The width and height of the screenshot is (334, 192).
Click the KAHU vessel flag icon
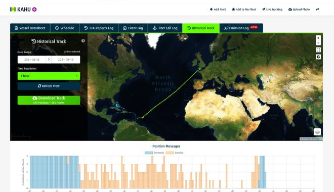point(13,10)
